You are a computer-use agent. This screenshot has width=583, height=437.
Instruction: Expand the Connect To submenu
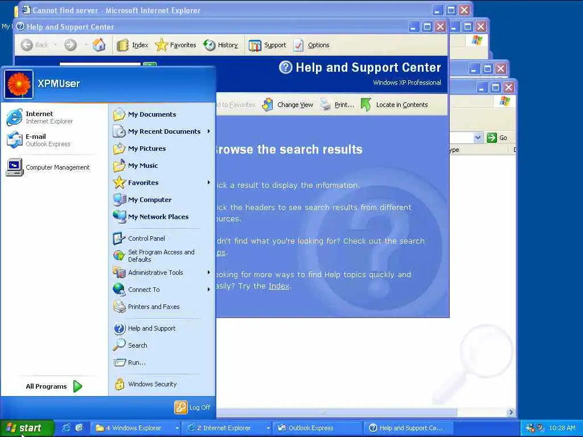point(162,290)
